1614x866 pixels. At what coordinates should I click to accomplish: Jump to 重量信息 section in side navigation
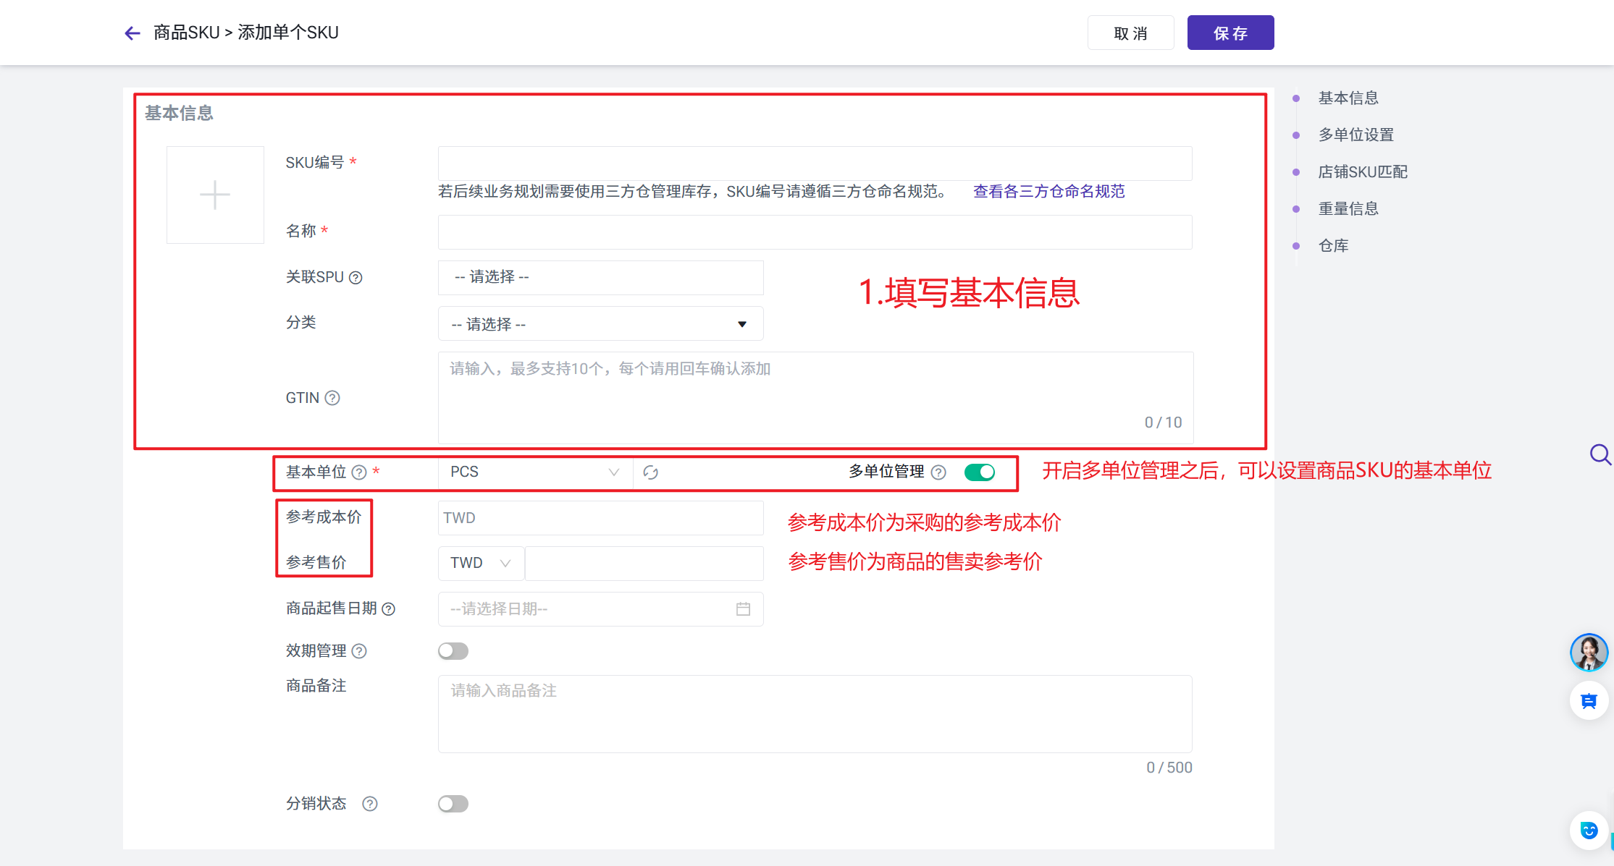(1348, 208)
